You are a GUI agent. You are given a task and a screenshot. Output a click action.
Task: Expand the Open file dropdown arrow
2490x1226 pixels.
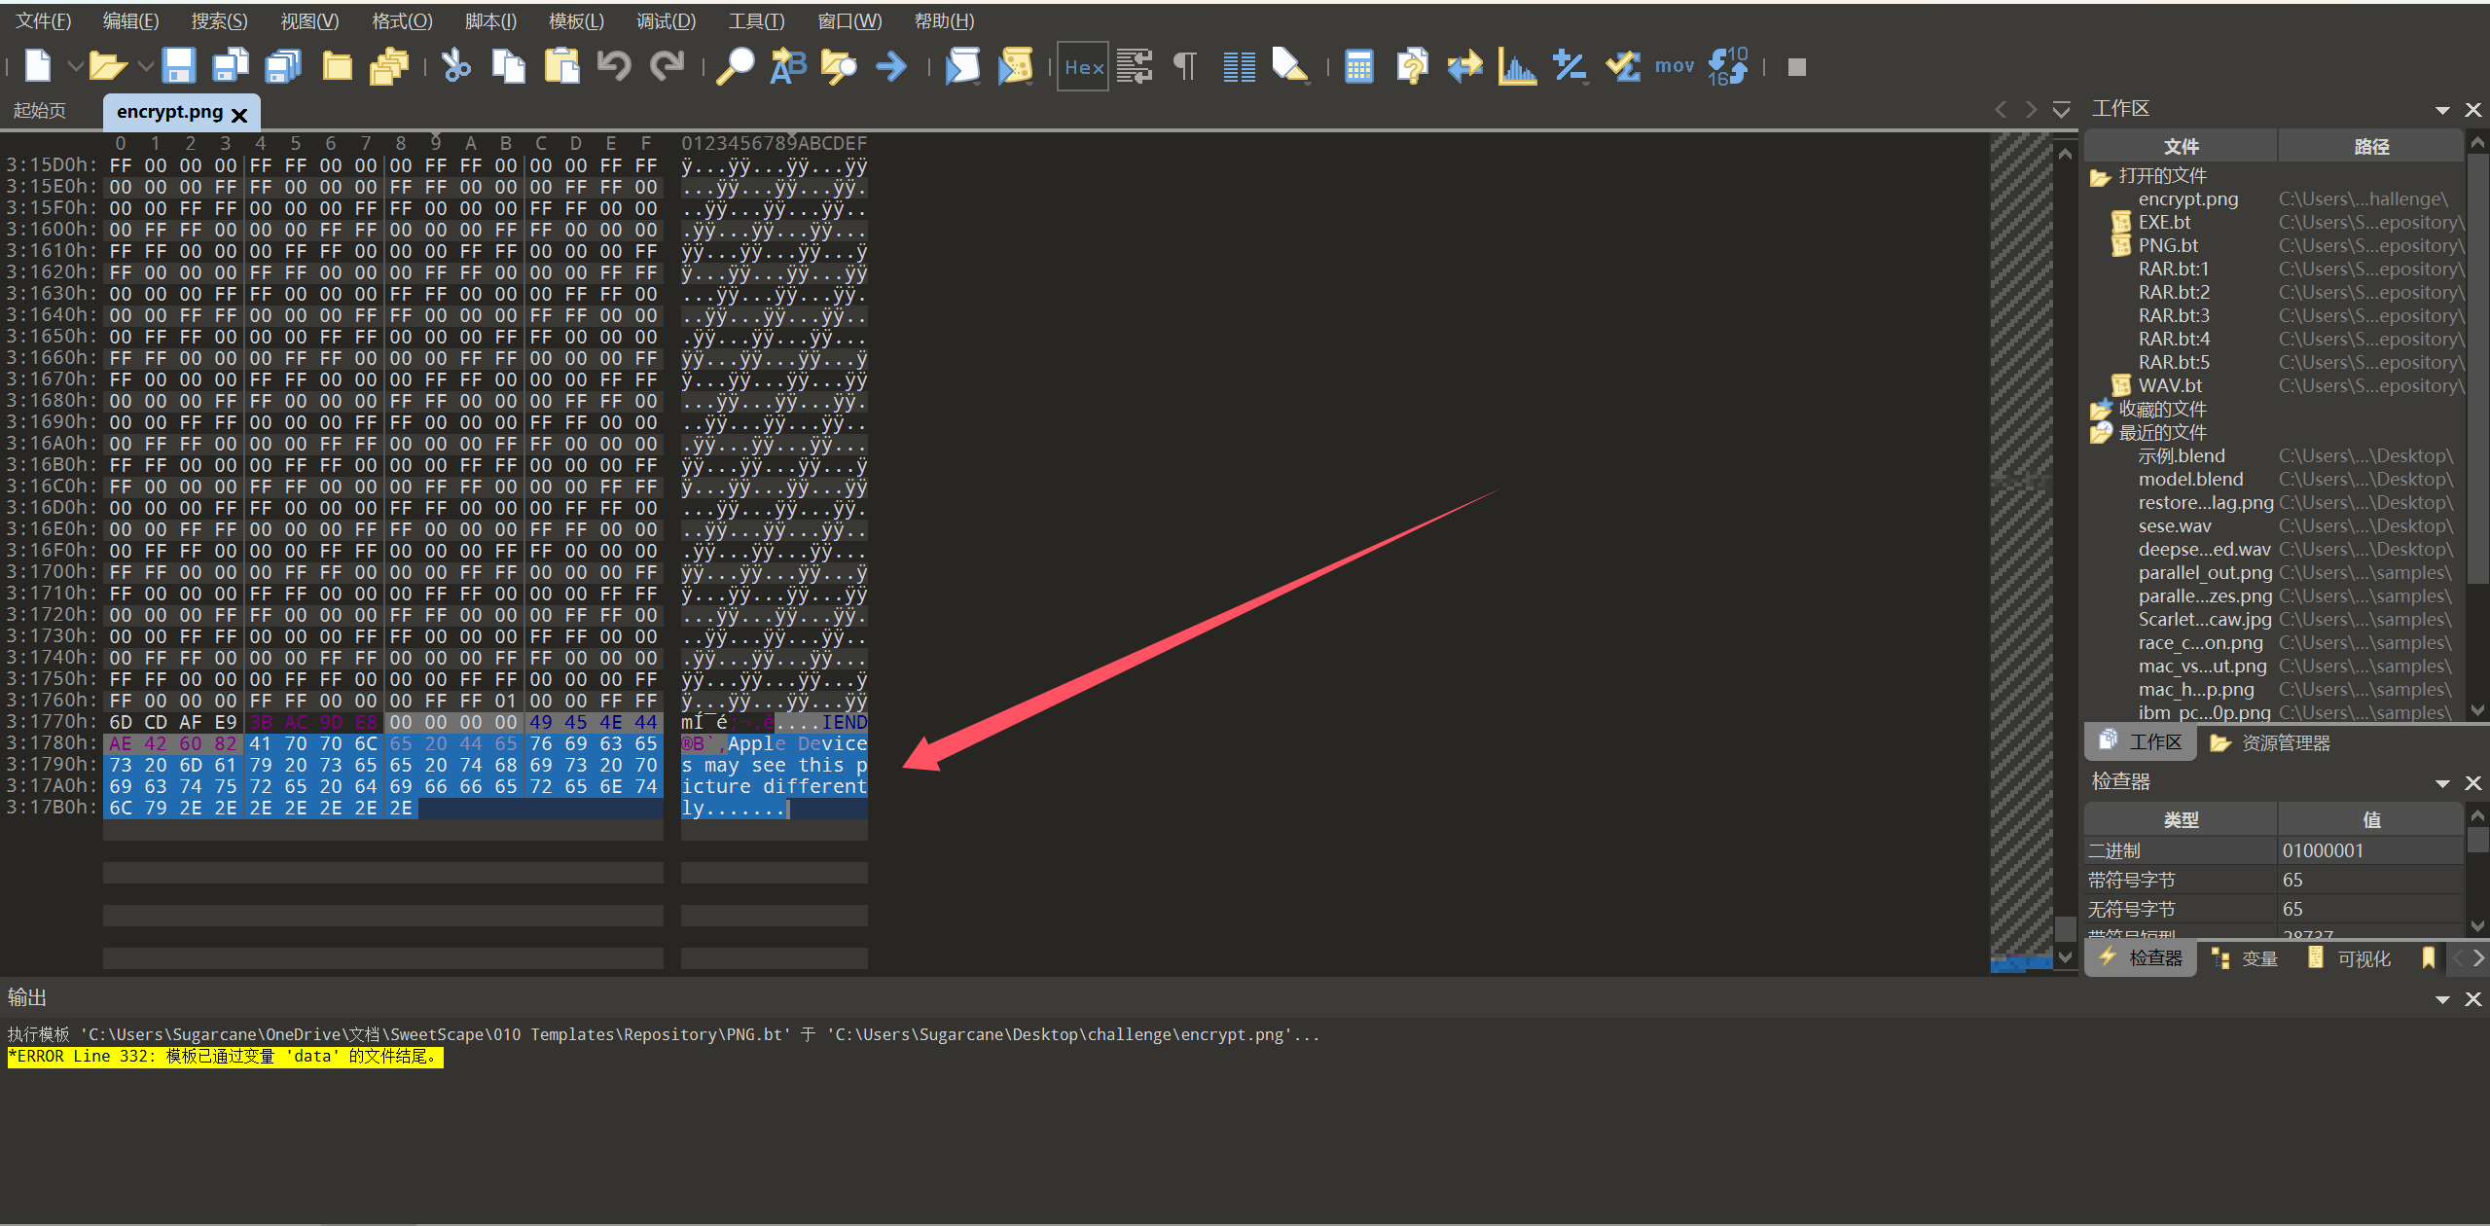tap(145, 66)
